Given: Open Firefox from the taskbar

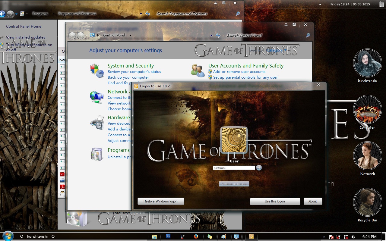Looking at the screenshot, I should (196, 236).
